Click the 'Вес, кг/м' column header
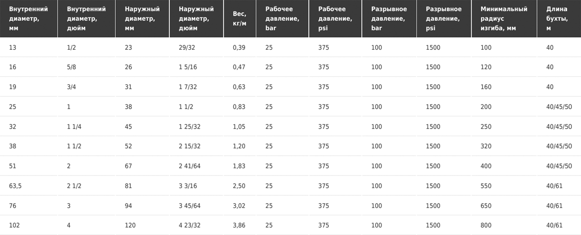The image size is (581, 235). tap(240, 18)
